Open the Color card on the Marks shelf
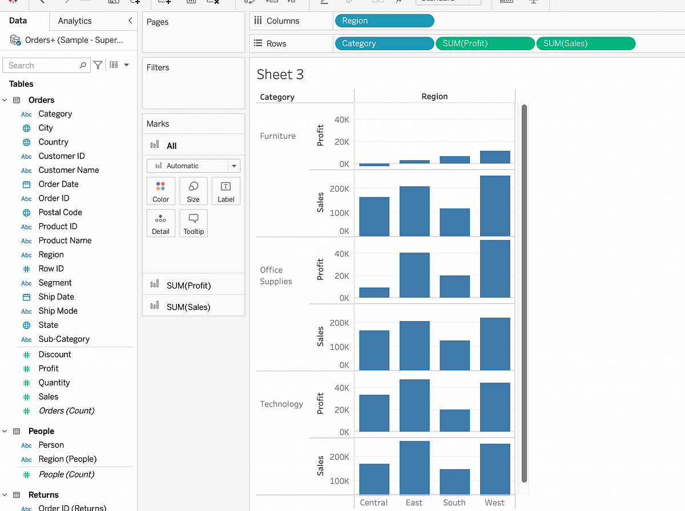Viewport: 685px width, 511px height. tap(160, 190)
